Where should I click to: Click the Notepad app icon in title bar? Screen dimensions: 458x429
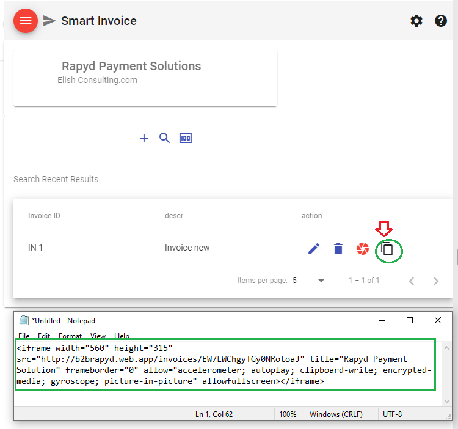click(24, 320)
